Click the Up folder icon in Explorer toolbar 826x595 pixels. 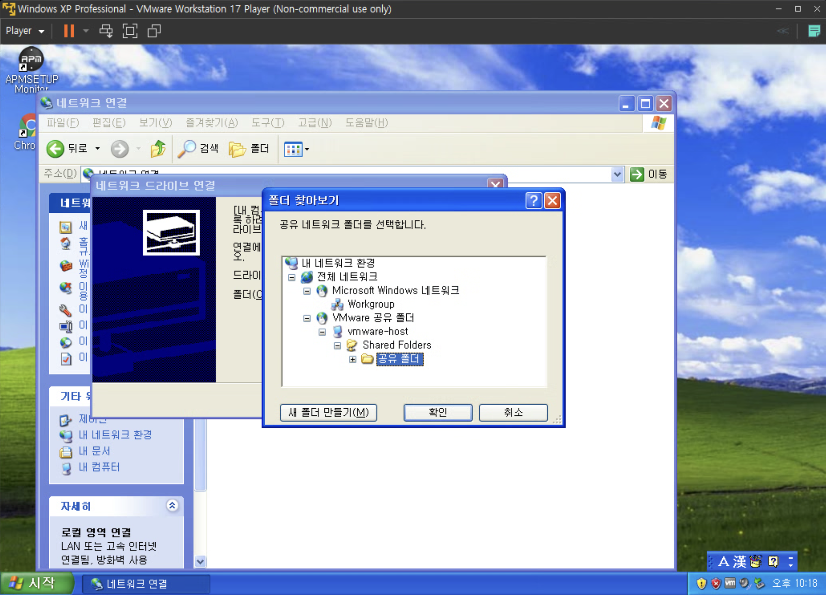coord(158,149)
